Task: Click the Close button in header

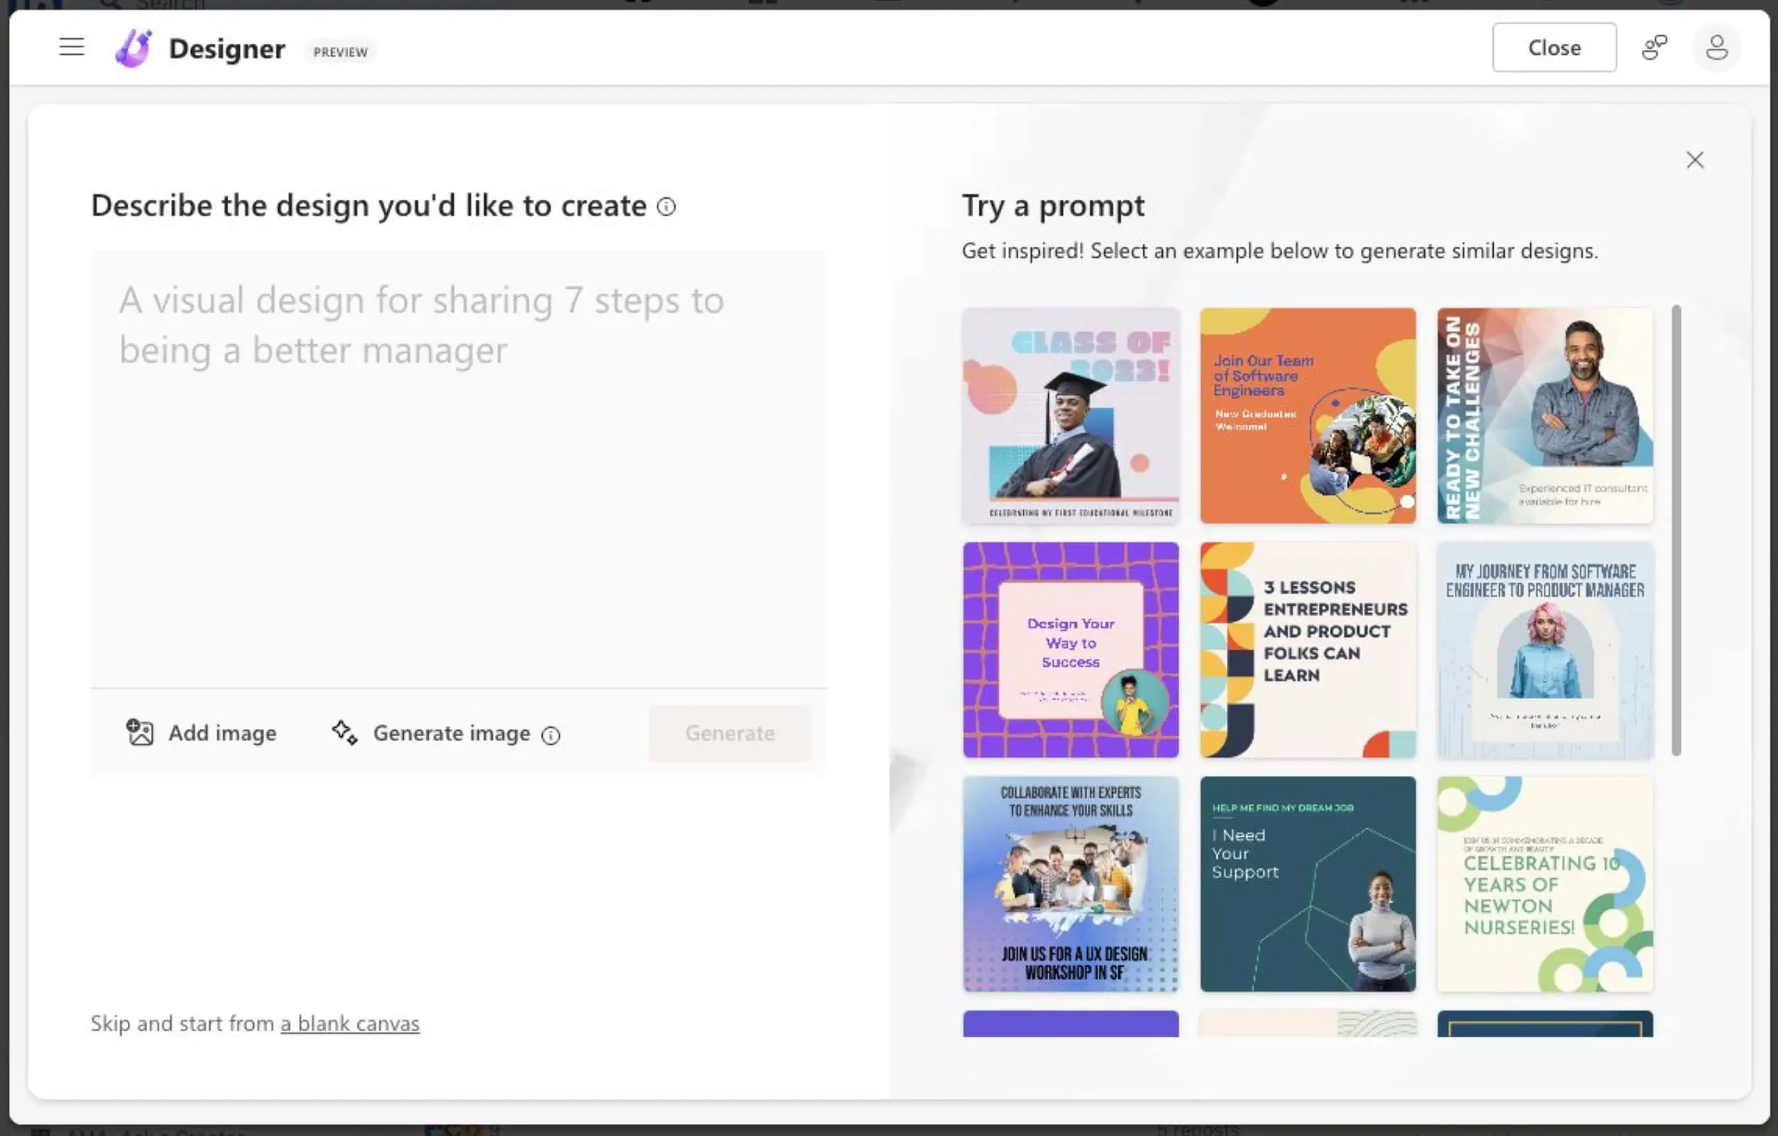Action: click(x=1553, y=47)
